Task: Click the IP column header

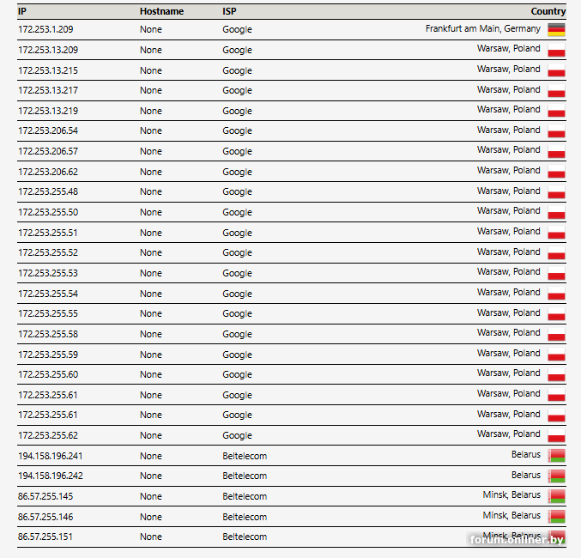Action: [22, 11]
